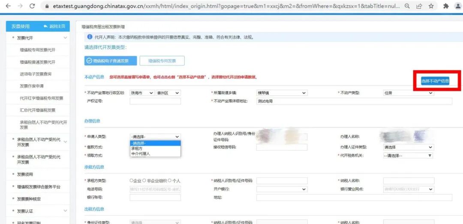Open the 办理人证件类型 dropdown
The width and height of the screenshot is (463, 224).
tap(409, 147)
